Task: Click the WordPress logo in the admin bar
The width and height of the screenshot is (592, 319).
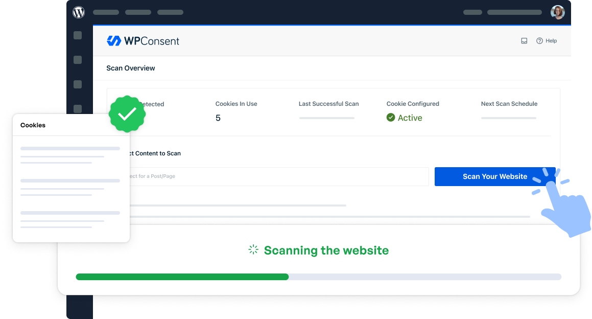Action: pos(79,12)
